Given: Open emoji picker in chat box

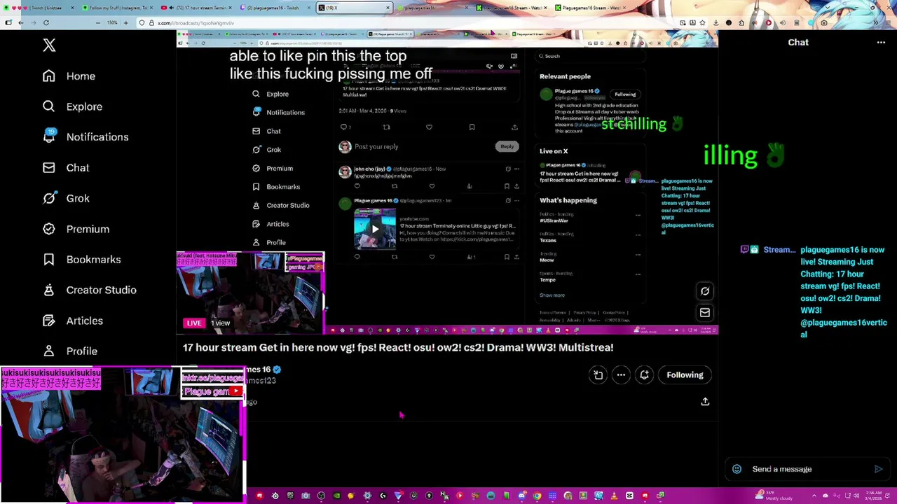Looking at the screenshot, I should pyautogui.click(x=737, y=469).
